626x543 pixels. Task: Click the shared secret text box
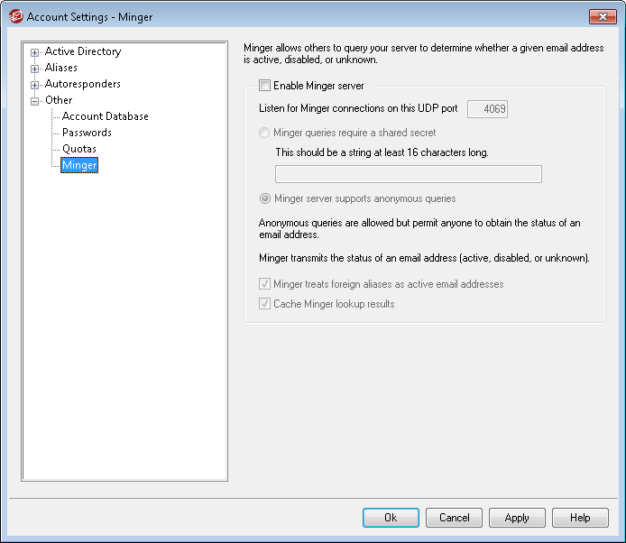(408, 174)
